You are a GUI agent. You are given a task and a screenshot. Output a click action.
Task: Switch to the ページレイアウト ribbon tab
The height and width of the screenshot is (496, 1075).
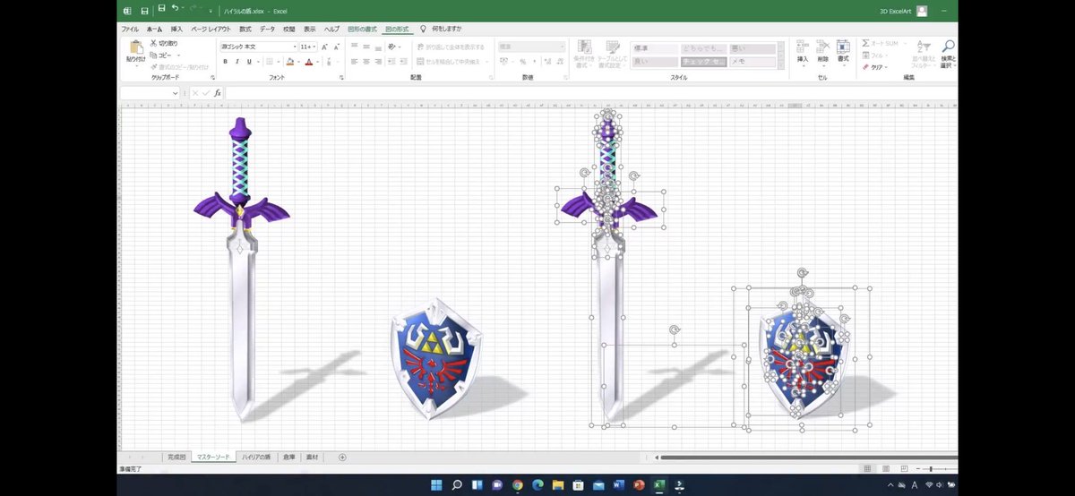tap(211, 29)
